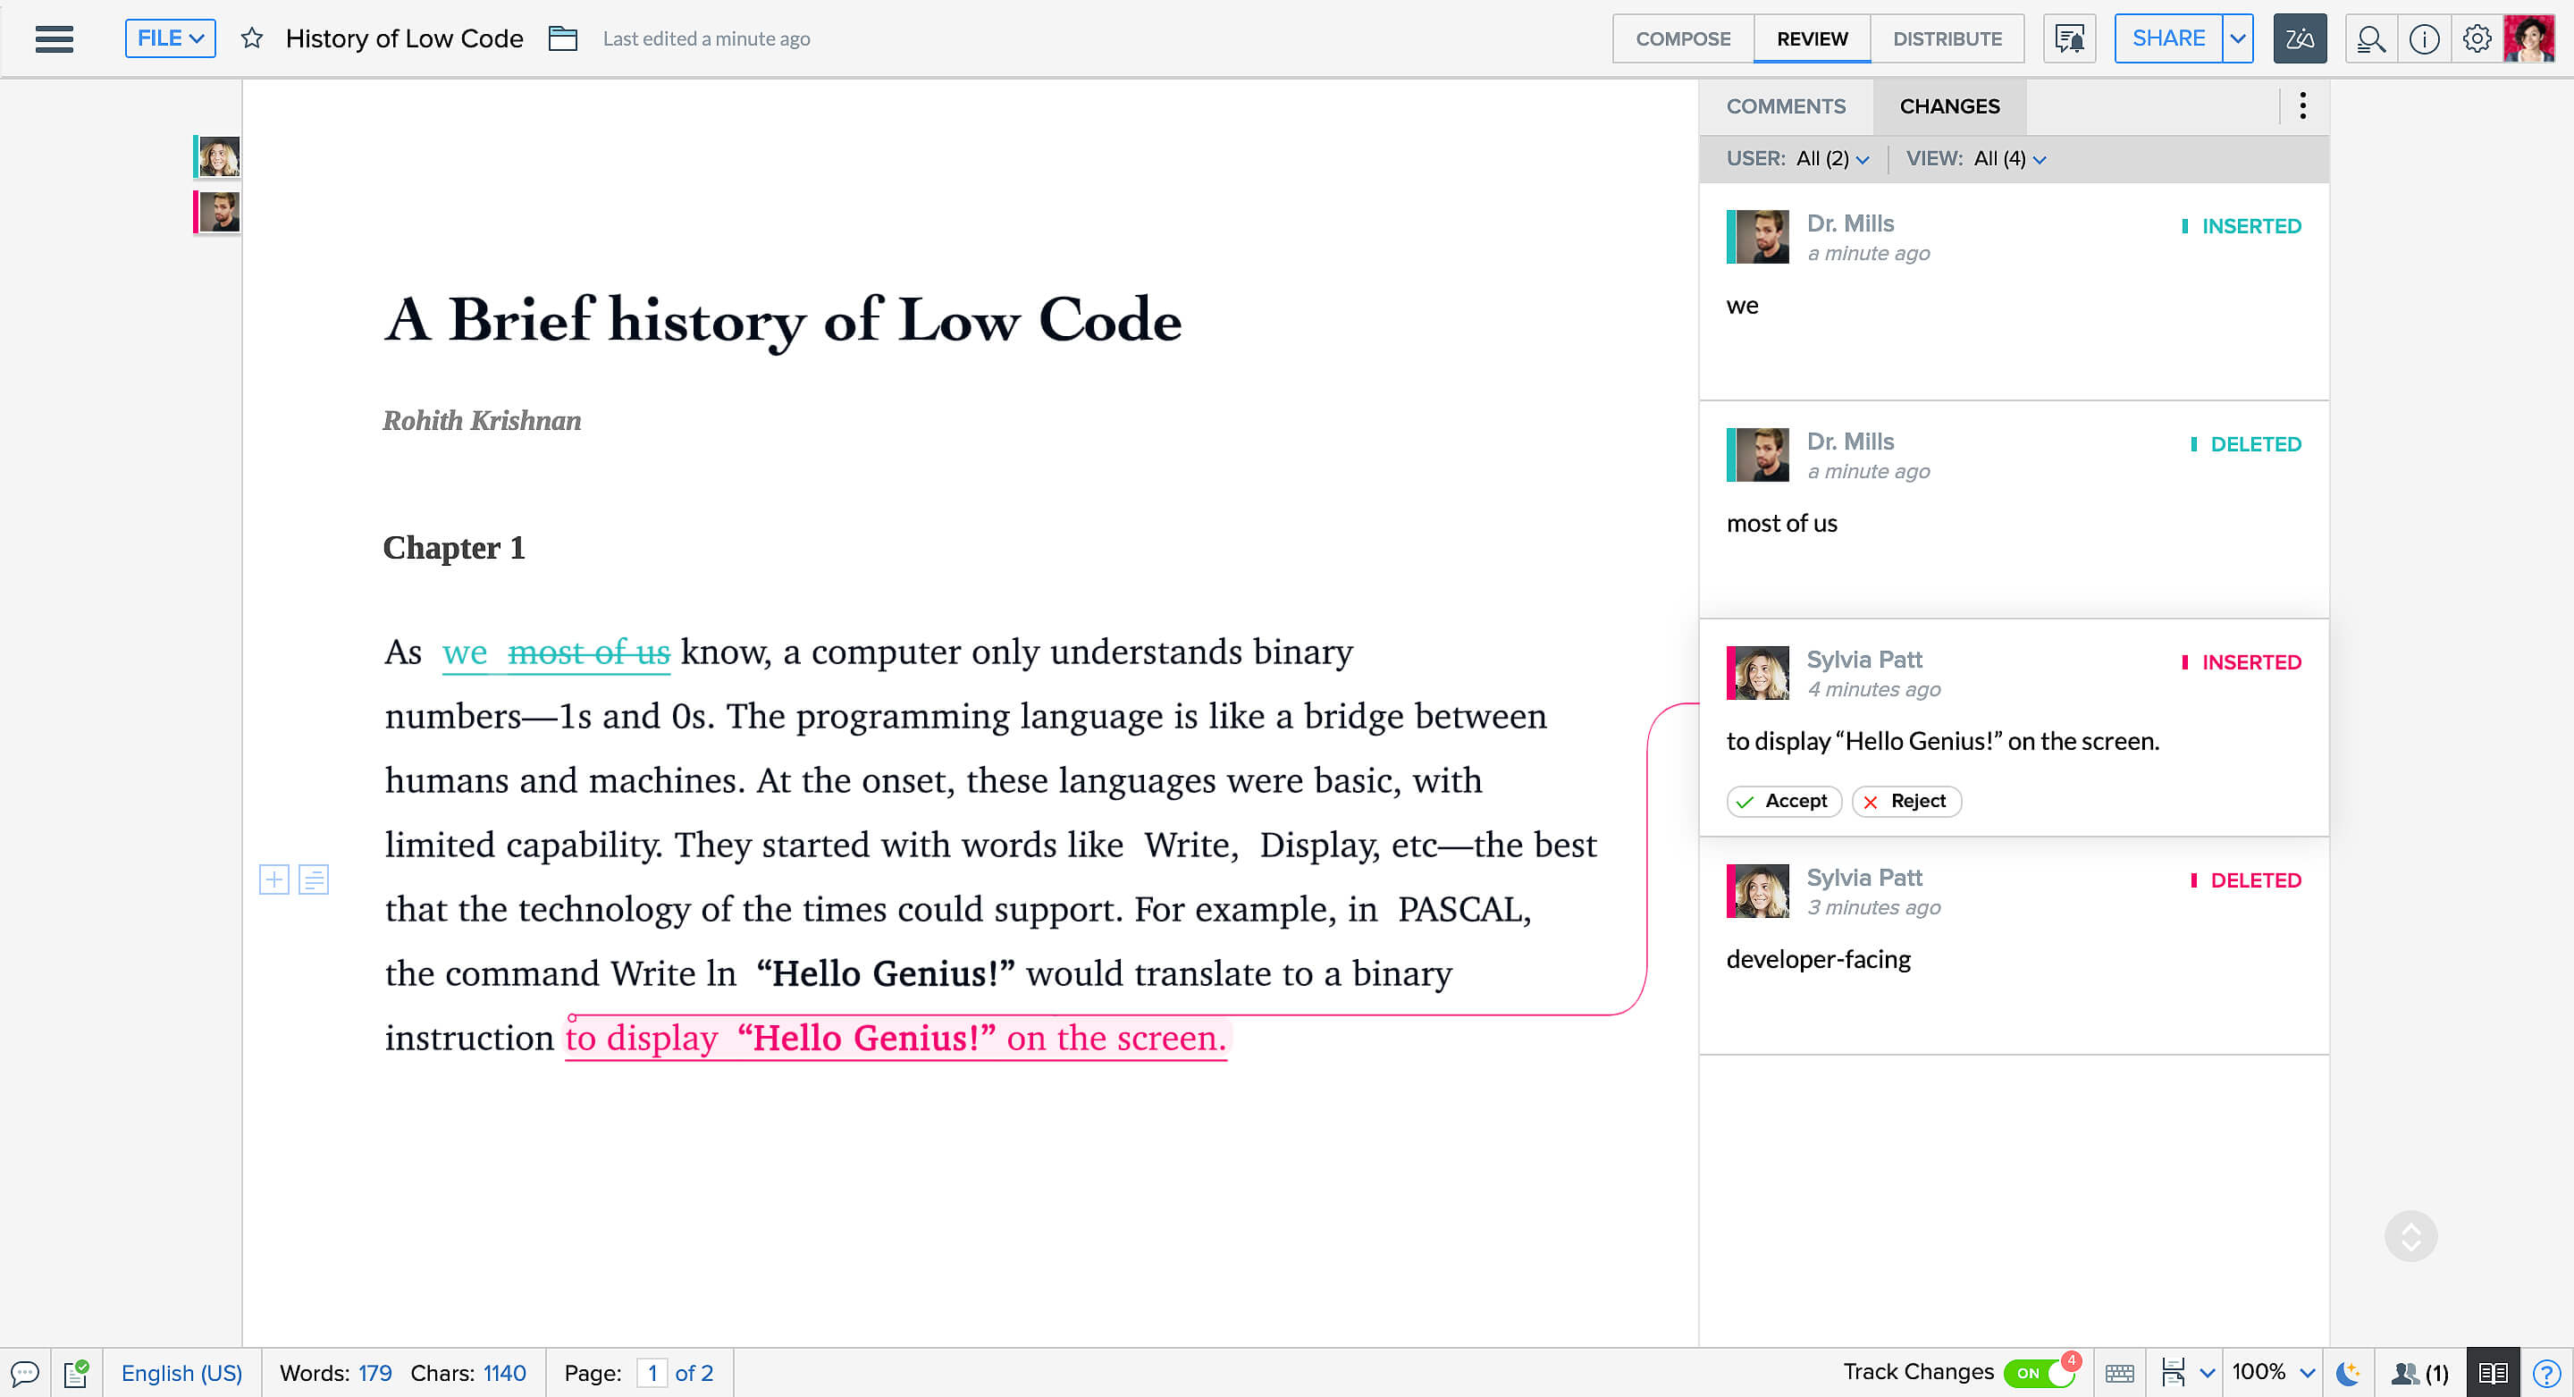Click the hamburger menu icon top-left

point(55,38)
